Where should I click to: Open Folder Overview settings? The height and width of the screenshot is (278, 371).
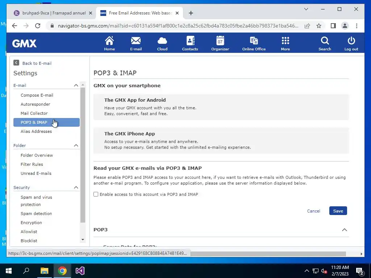pos(37,155)
